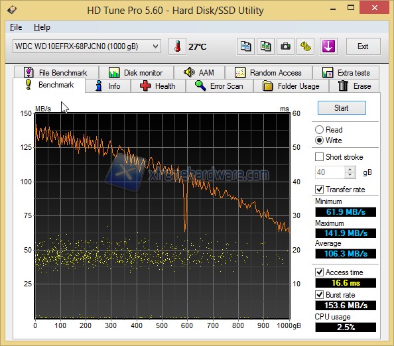Image resolution: width=394 pixels, height=346 pixels.
Task: Click the short stroke gB value field
Action: 330,172
